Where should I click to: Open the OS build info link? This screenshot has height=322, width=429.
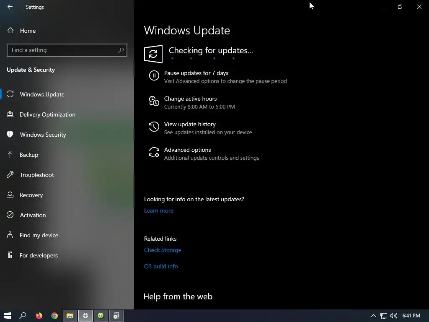(161, 266)
